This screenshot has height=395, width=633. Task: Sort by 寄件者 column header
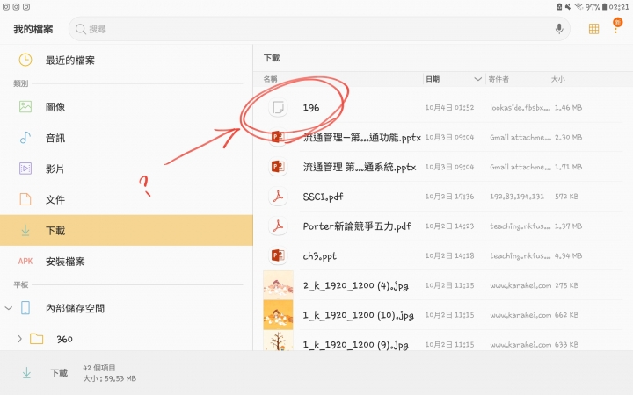tap(498, 79)
